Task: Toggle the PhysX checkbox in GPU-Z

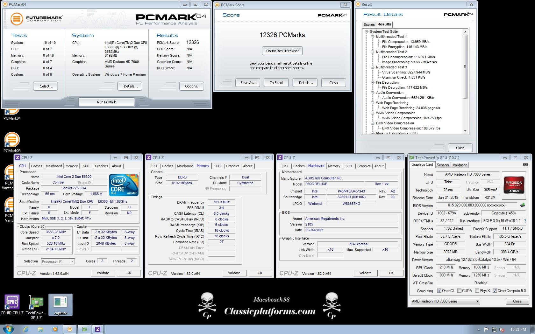Action: (x=477, y=290)
